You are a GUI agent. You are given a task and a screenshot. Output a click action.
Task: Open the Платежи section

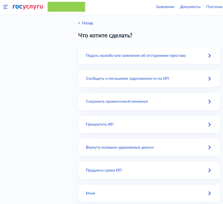214,7
